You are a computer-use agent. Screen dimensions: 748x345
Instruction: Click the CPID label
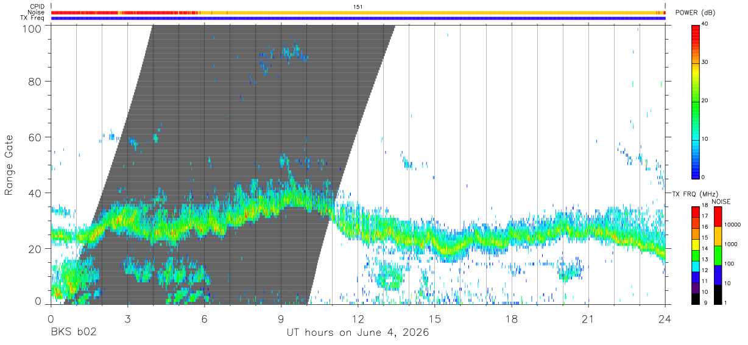(x=37, y=6)
